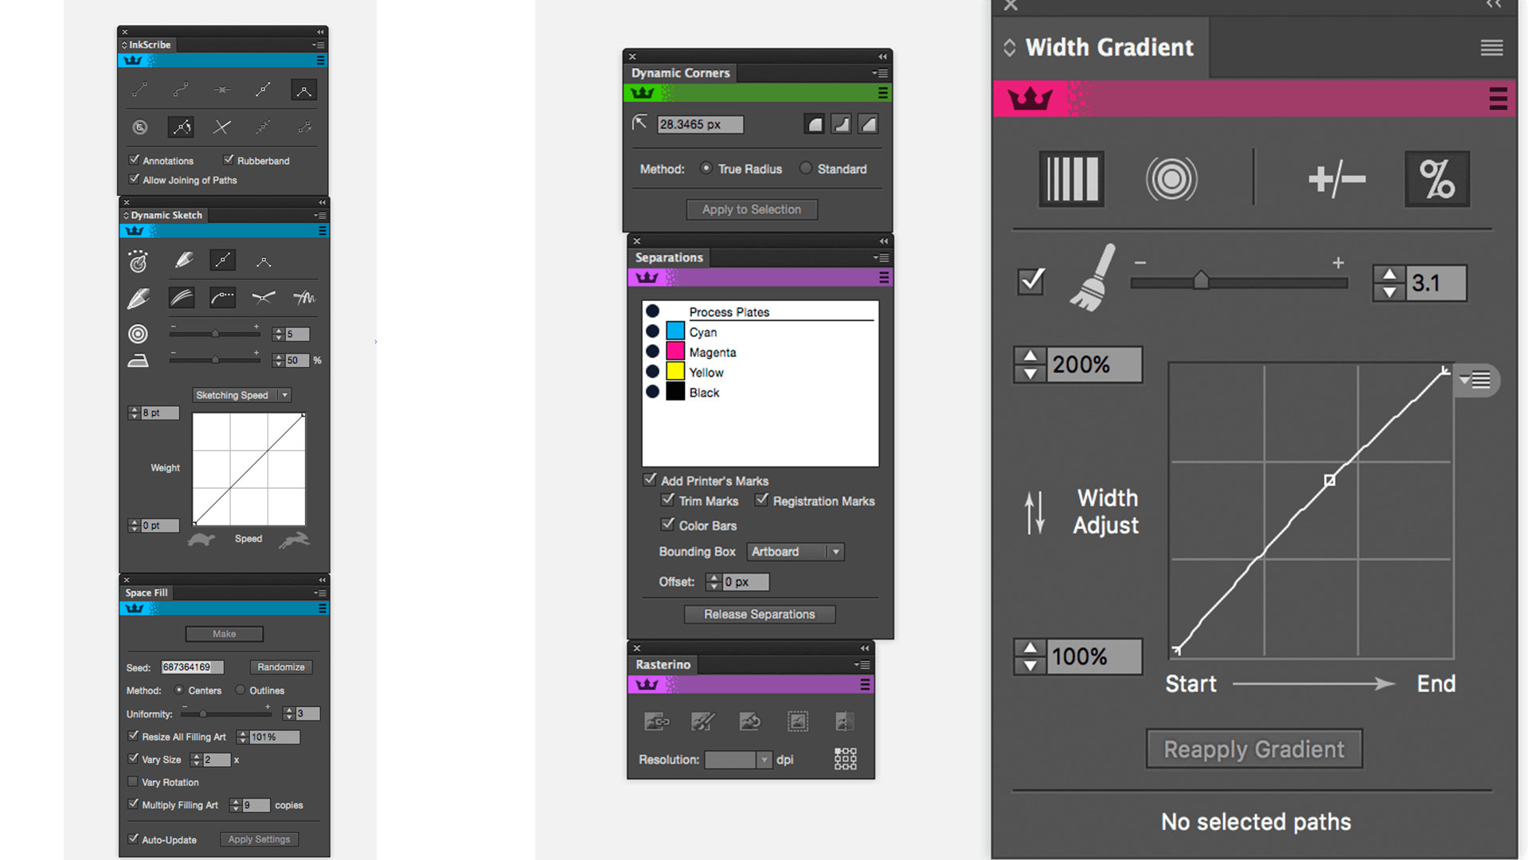Expand the Width Gradient panel menu
The image size is (1529, 860).
point(1492,47)
